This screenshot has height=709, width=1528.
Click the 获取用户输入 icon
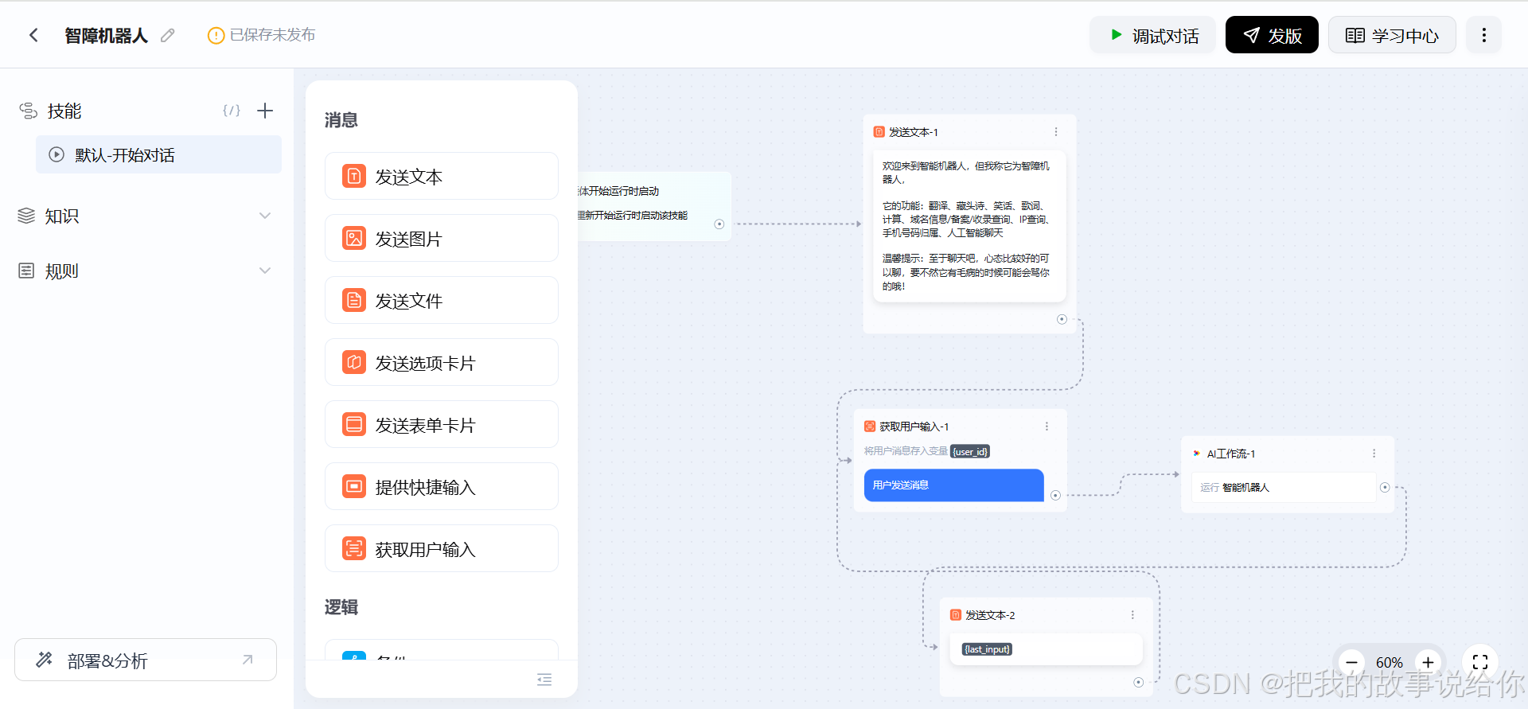click(x=354, y=548)
